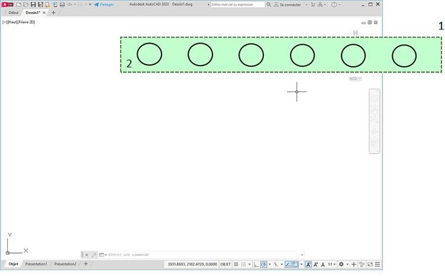Toggle auto-add annotation scales icon
Image resolution: width=445 pixels, height=276 pixels.
click(x=315, y=264)
